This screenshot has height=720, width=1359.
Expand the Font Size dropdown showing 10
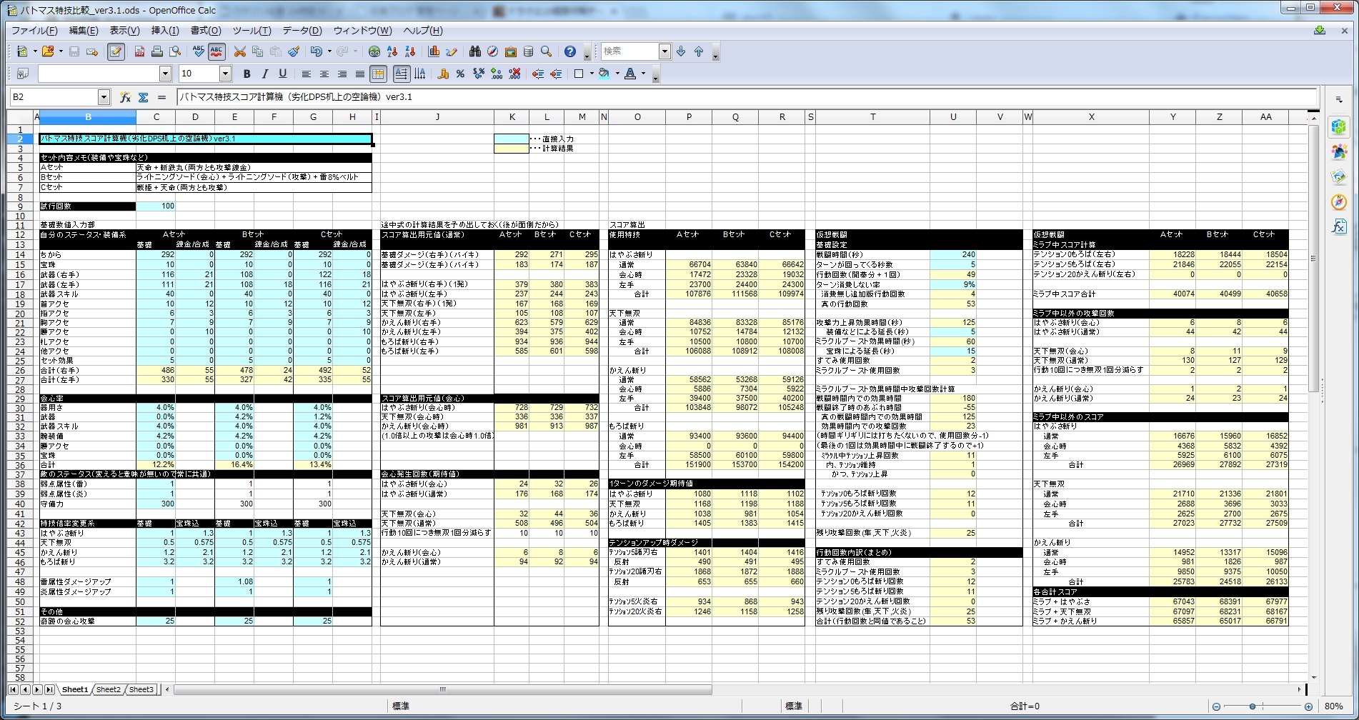[x=225, y=74]
